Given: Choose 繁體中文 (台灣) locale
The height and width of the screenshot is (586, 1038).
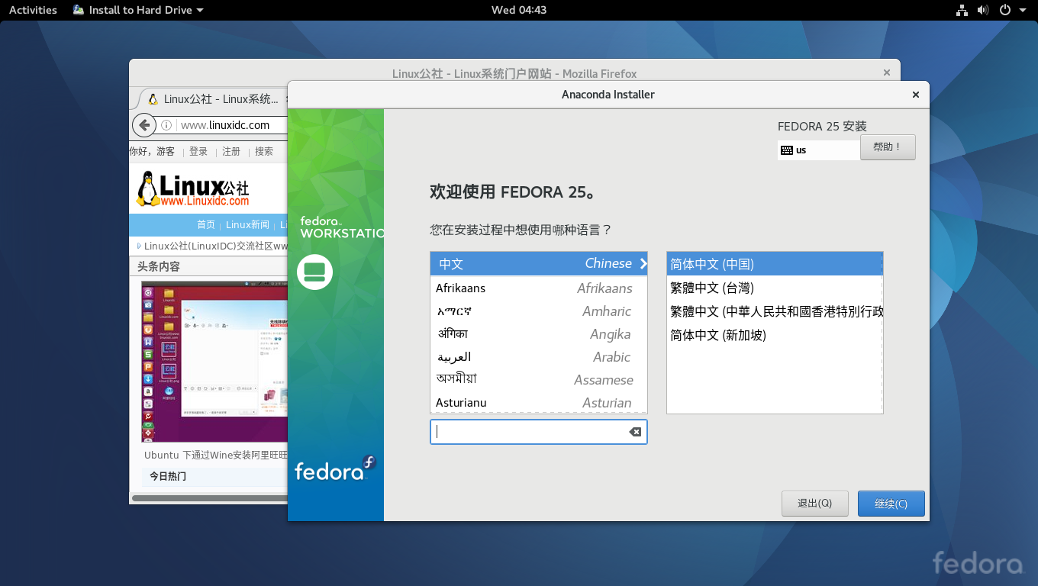Looking at the screenshot, I should point(775,288).
